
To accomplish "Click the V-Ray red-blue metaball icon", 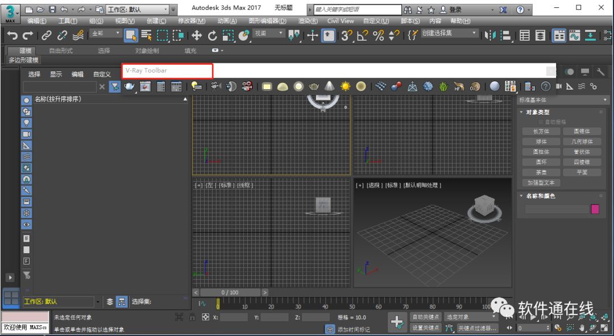I will pyautogui.click(x=396, y=86).
